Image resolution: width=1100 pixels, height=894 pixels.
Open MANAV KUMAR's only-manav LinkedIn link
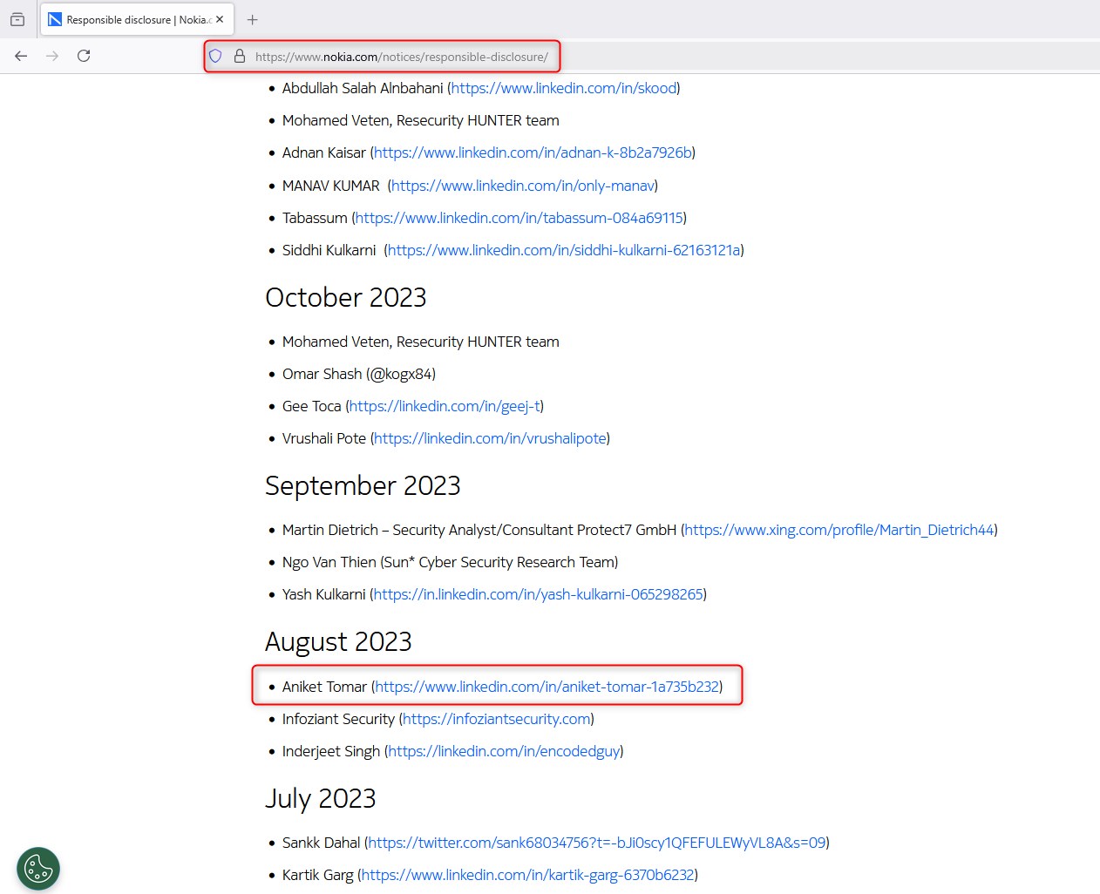coord(522,186)
